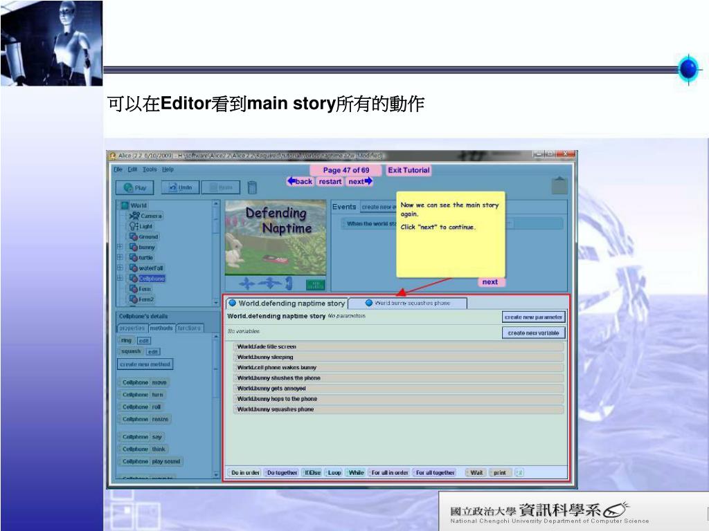Click the camera move arrows control under scene

[x=247, y=283]
